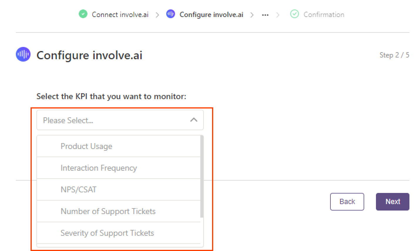
Task: Click the arrow after Connect involve.ai
Action: (157, 15)
